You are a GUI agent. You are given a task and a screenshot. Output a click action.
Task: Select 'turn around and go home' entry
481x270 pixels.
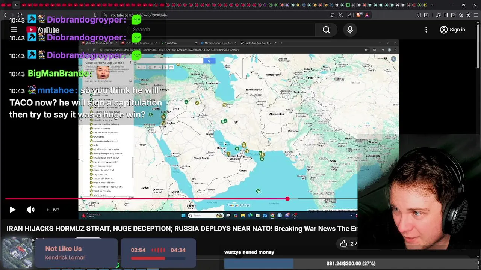click(x=105, y=133)
